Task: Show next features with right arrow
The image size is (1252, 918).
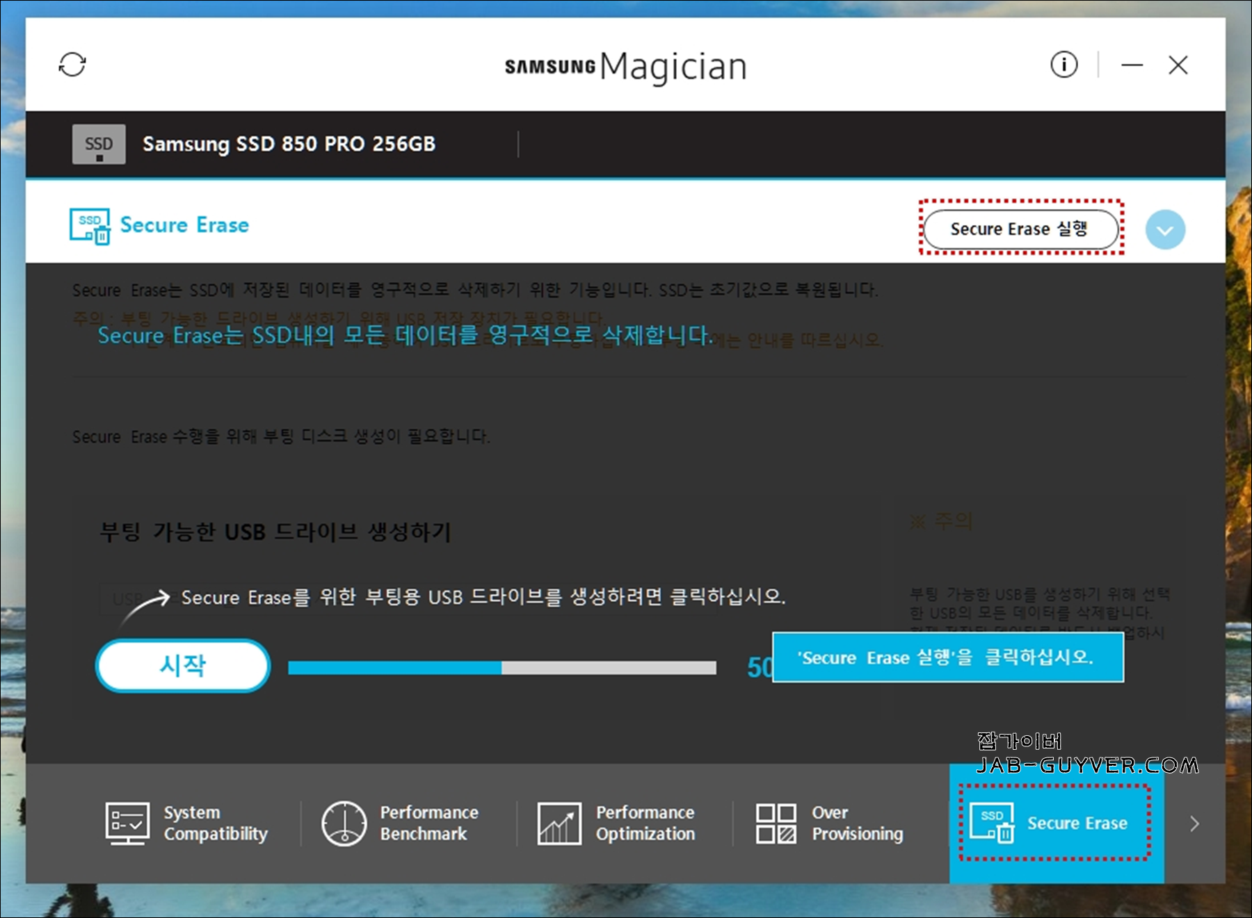Action: click(1194, 823)
